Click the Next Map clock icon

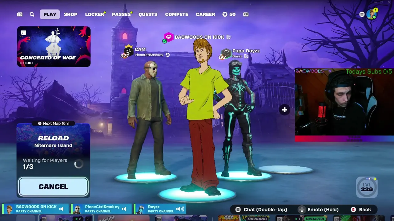(40, 123)
